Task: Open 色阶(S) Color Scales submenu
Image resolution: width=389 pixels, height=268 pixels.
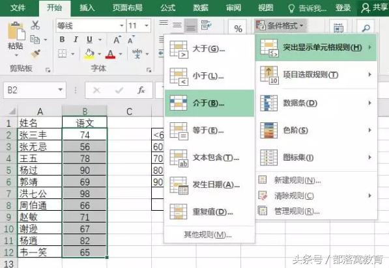Action: tap(316, 130)
